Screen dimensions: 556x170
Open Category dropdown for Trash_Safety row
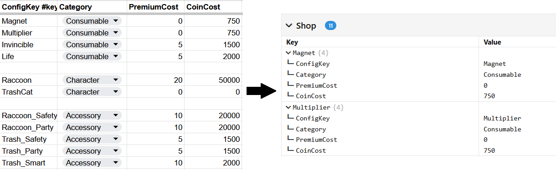click(x=92, y=139)
